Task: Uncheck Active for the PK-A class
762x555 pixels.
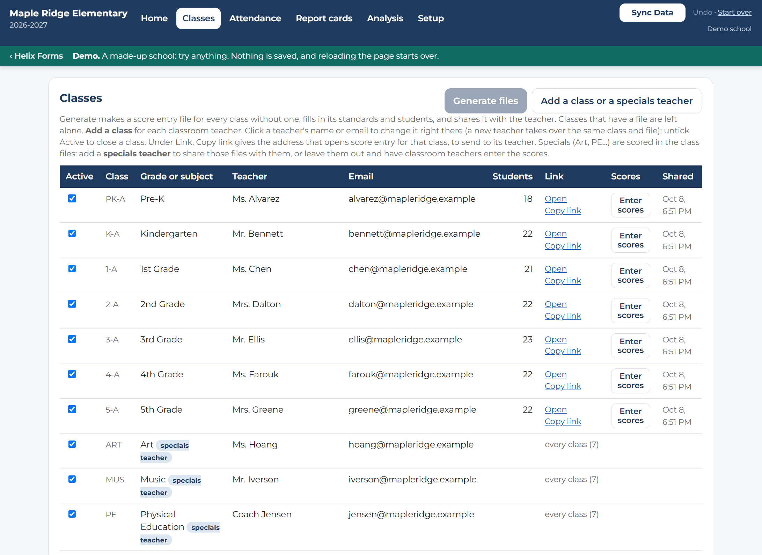Action: pyautogui.click(x=72, y=199)
